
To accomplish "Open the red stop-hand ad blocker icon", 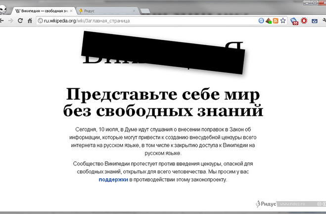I will [304, 21].
